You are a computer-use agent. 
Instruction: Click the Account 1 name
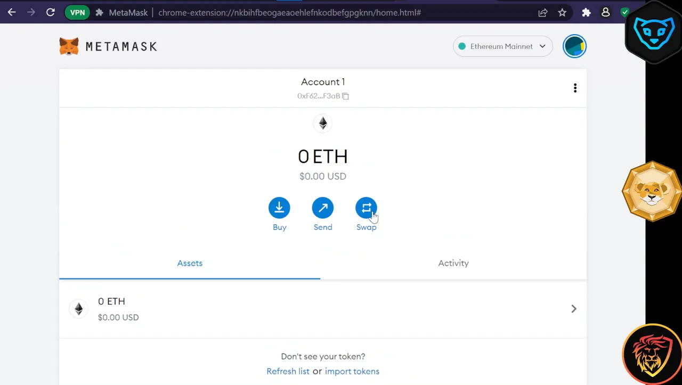tap(323, 82)
